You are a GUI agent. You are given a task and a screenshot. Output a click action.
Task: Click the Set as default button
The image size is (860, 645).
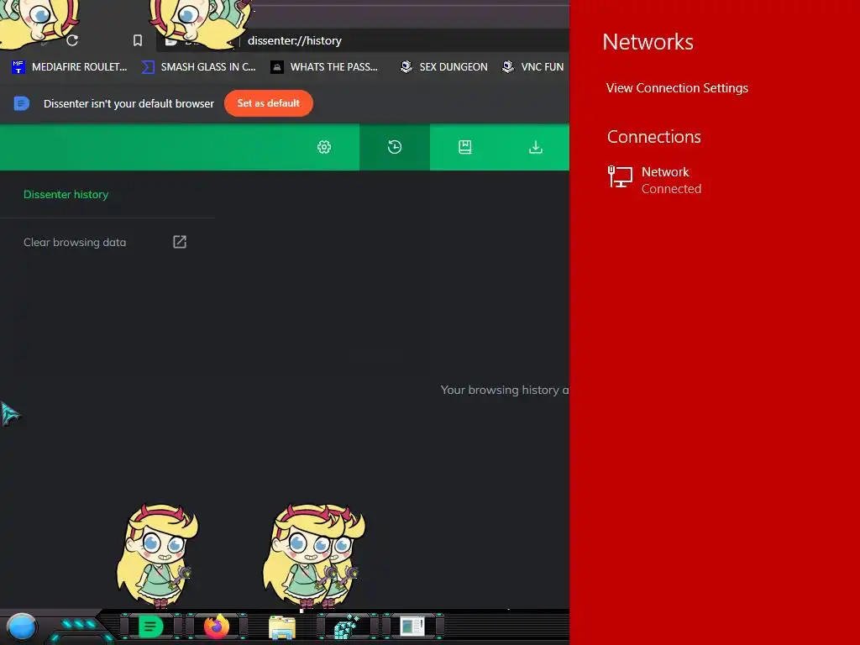(x=269, y=103)
